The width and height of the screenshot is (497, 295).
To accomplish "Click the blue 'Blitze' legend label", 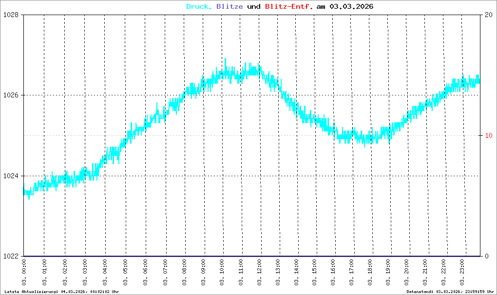I will point(229,6).
